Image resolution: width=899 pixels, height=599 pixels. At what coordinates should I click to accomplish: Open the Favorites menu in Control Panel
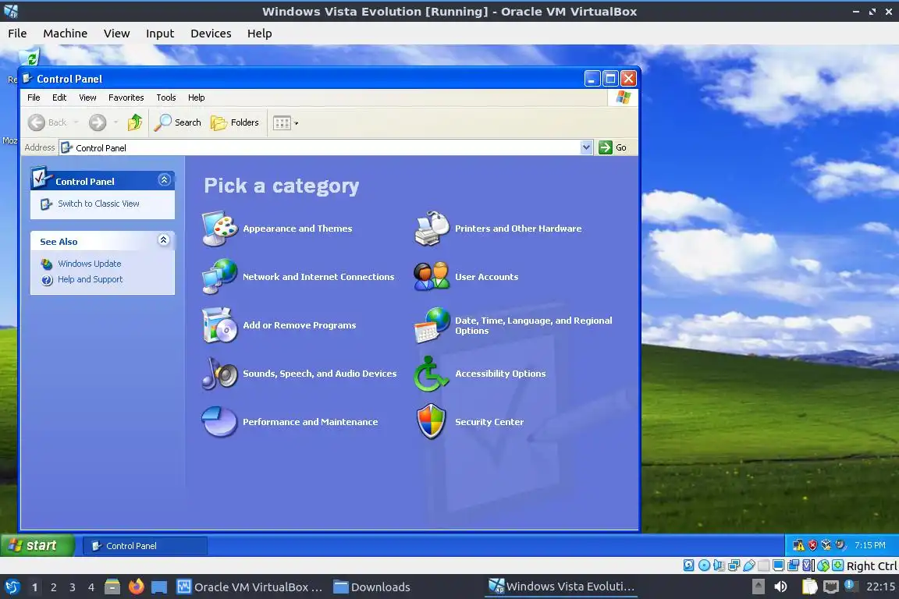[126, 97]
